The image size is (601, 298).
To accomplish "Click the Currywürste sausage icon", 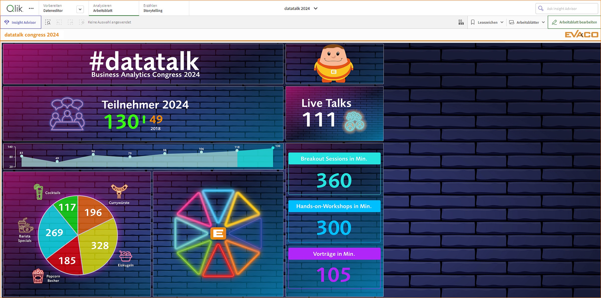I will [x=119, y=191].
